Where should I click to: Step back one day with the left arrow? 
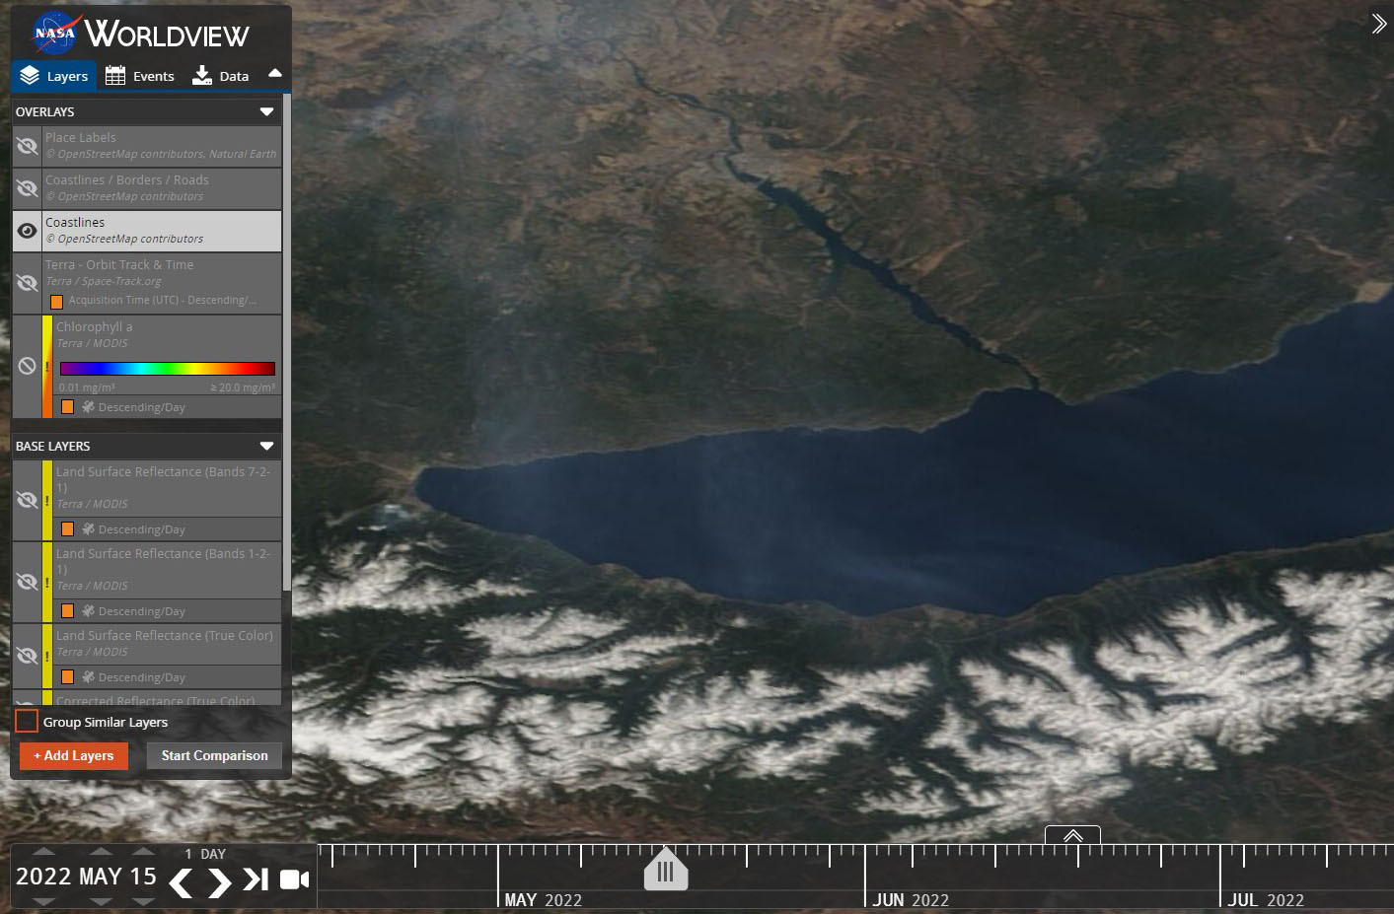[181, 881]
